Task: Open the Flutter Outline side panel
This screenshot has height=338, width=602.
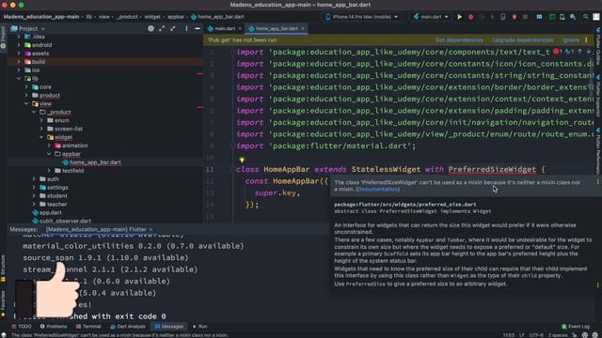Action: tap(598, 46)
